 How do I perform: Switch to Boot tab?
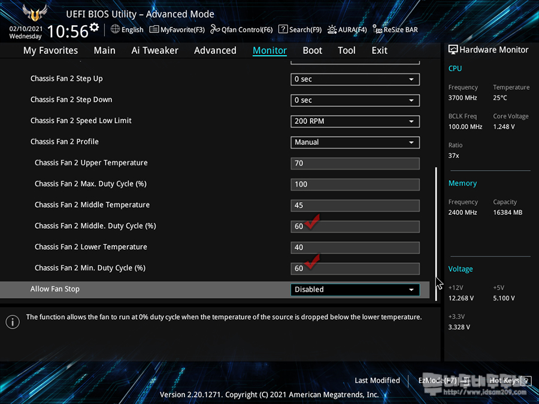coord(313,50)
